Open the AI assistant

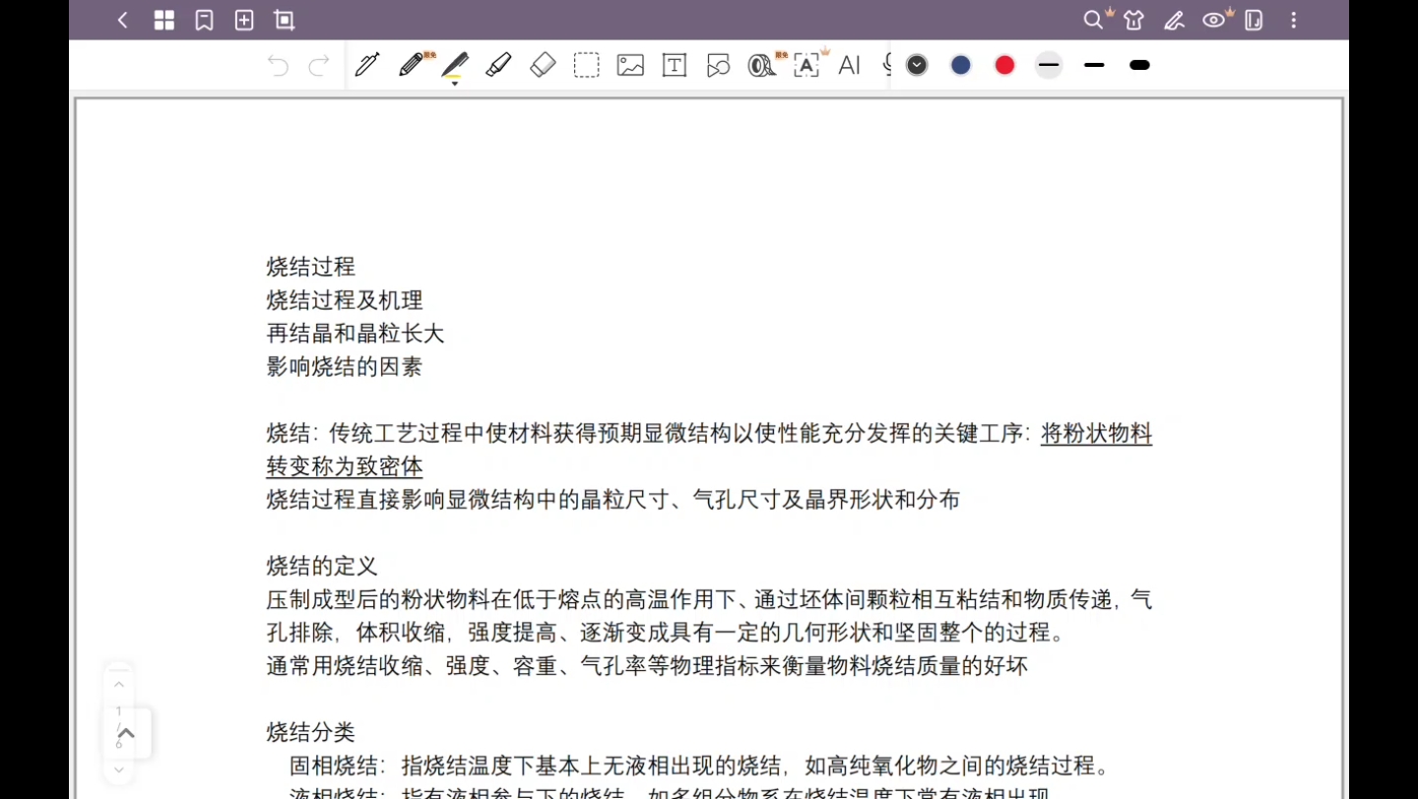(x=849, y=65)
